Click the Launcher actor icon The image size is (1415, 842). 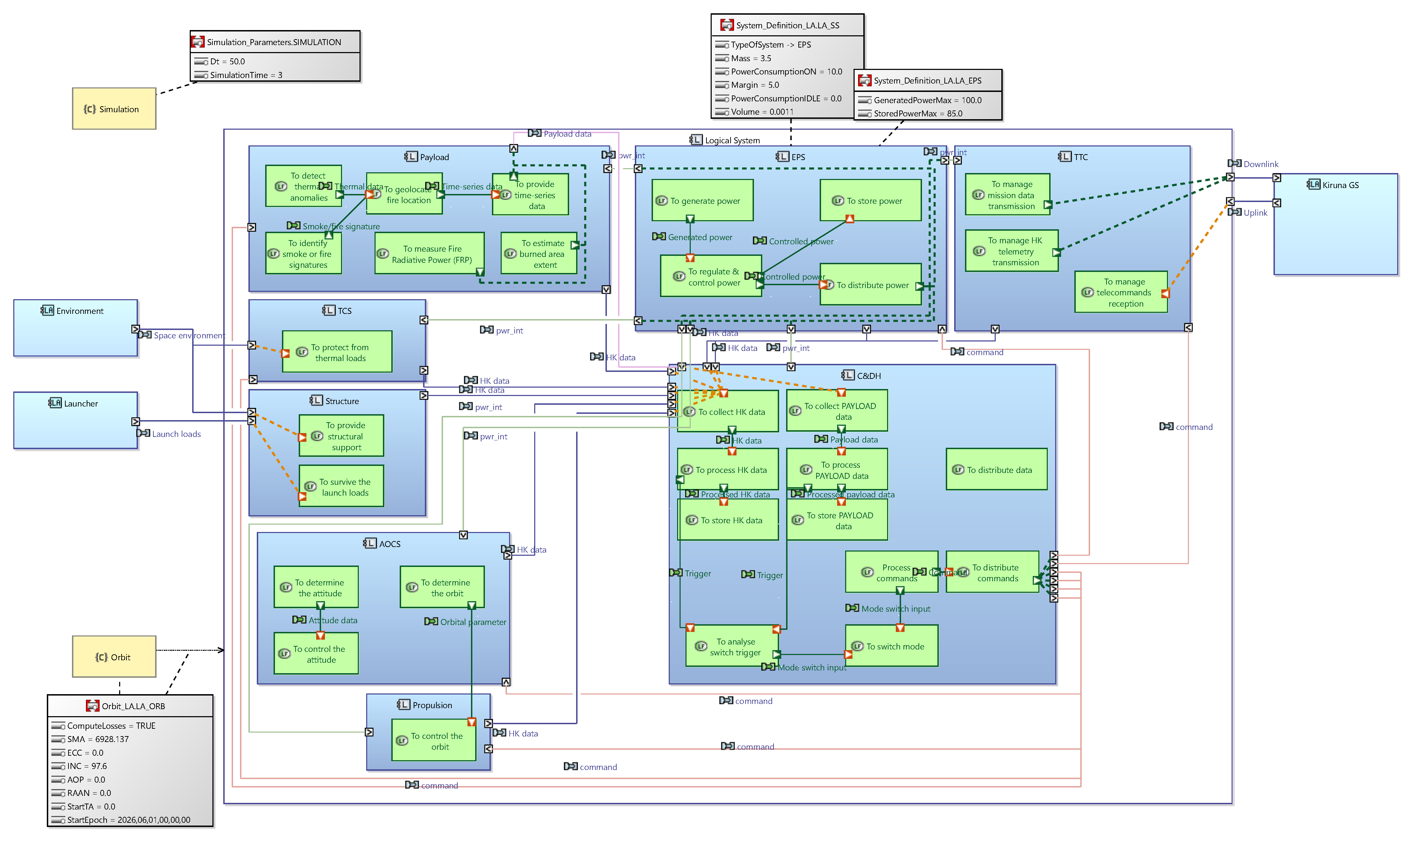[55, 403]
